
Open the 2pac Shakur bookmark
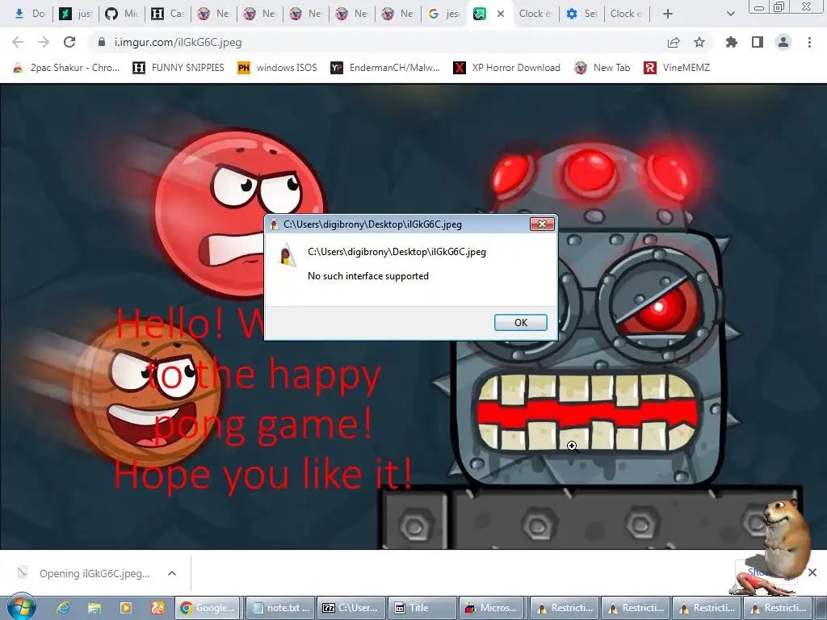(67, 68)
